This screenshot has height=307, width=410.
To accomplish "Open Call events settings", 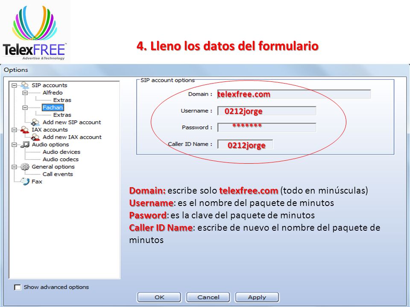I will [58, 174].
